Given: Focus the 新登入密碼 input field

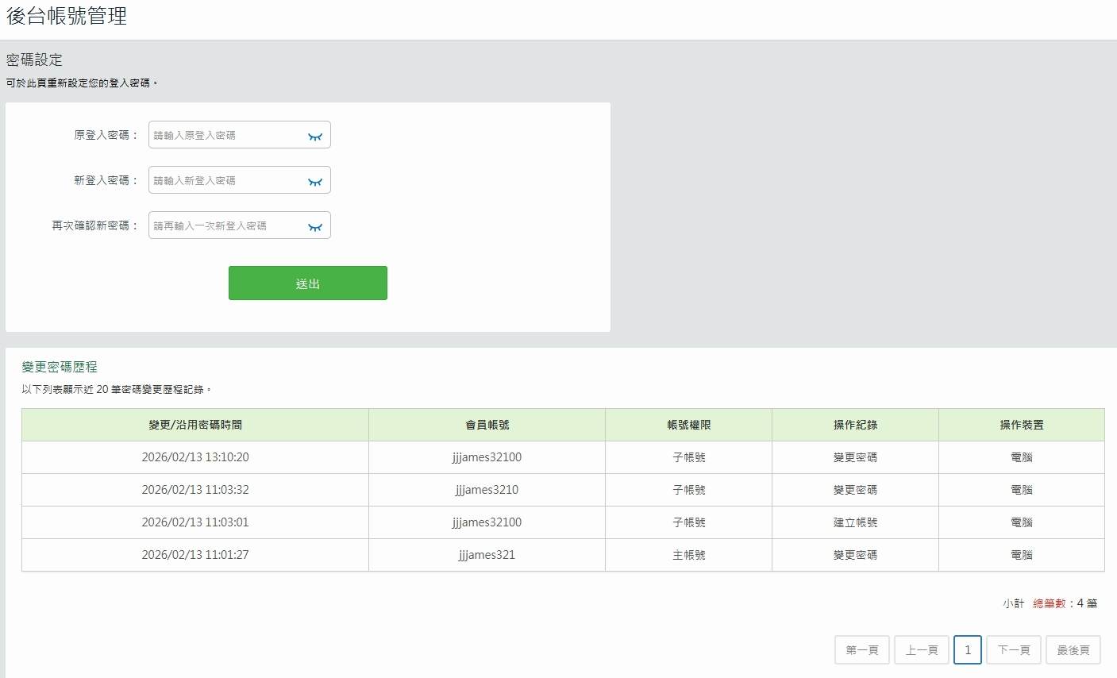Looking at the screenshot, I should (226, 181).
